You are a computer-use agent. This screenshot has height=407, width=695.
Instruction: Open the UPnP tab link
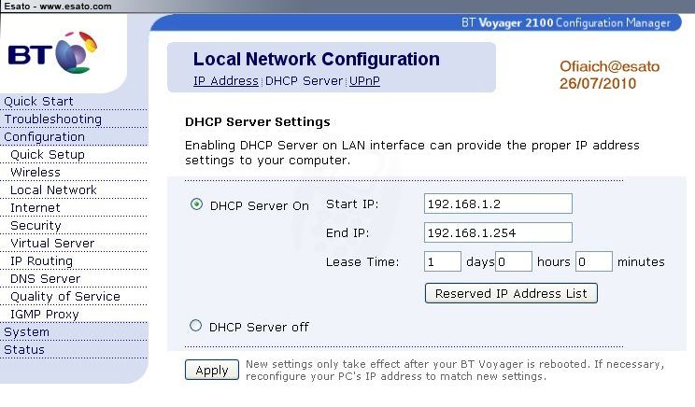pos(364,81)
